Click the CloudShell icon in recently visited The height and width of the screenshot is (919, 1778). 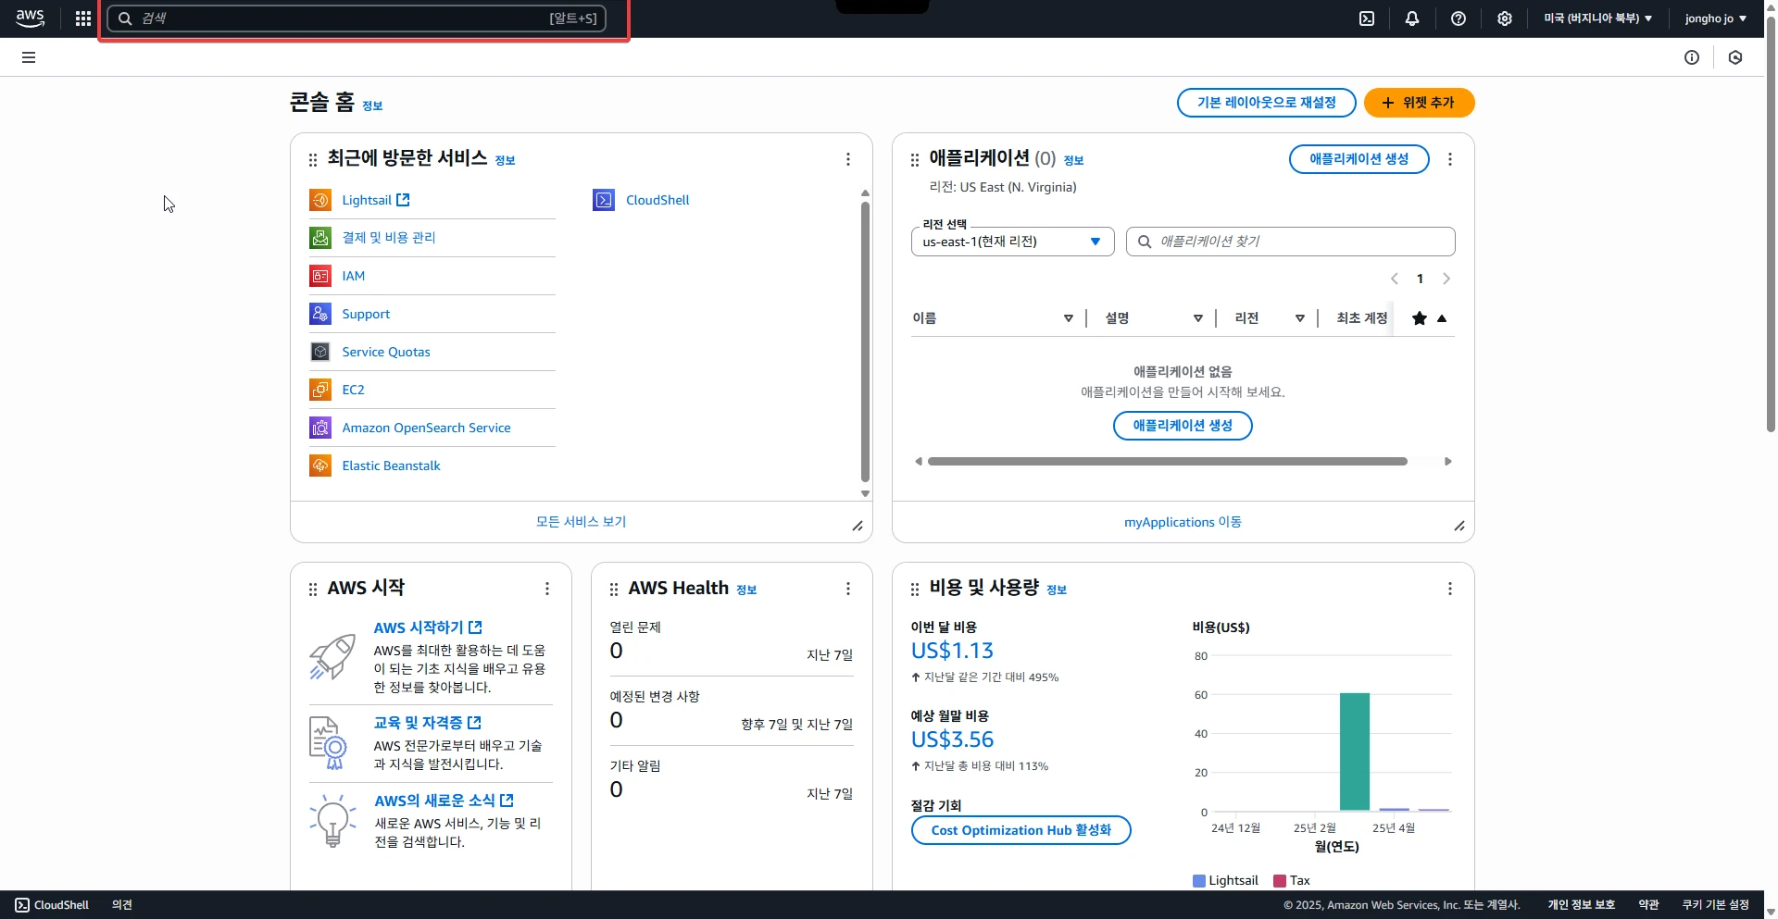pos(604,200)
